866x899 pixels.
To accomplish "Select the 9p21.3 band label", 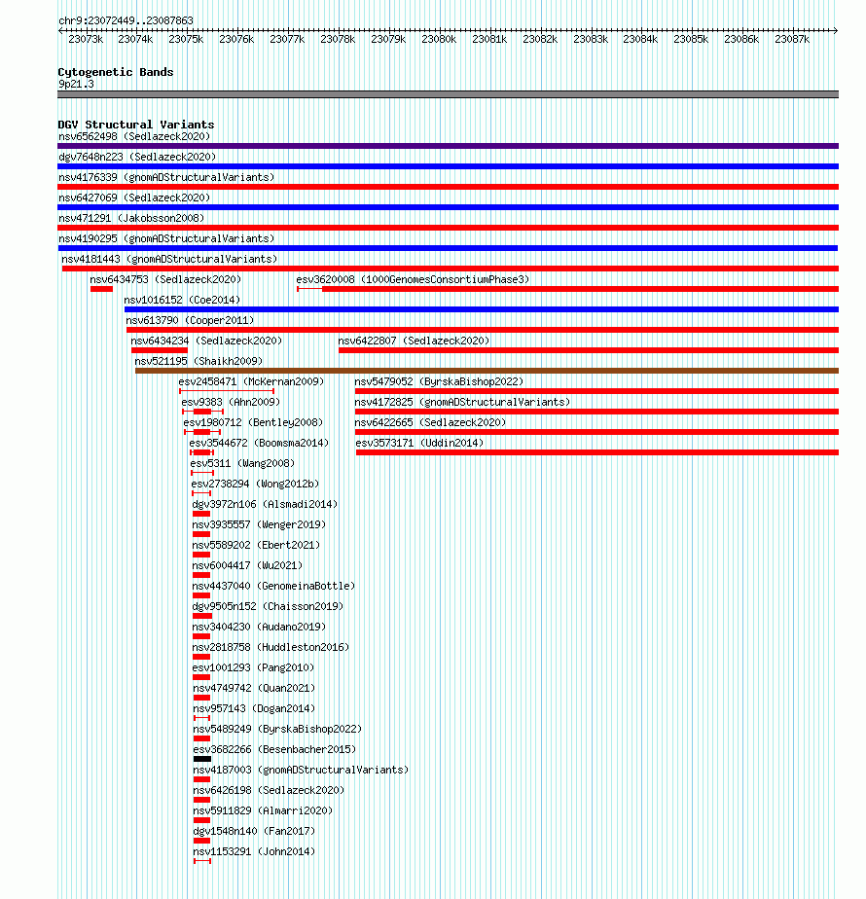I will pyautogui.click(x=76, y=85).
